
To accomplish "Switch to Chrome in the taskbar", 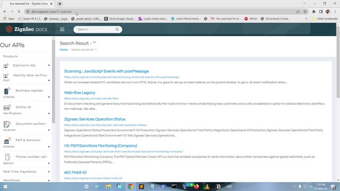I will 130,186.
